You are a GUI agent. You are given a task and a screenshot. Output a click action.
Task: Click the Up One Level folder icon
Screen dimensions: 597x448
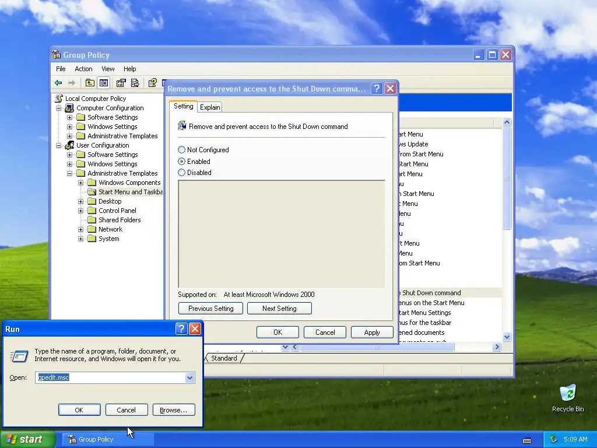(x=90, y=83)
